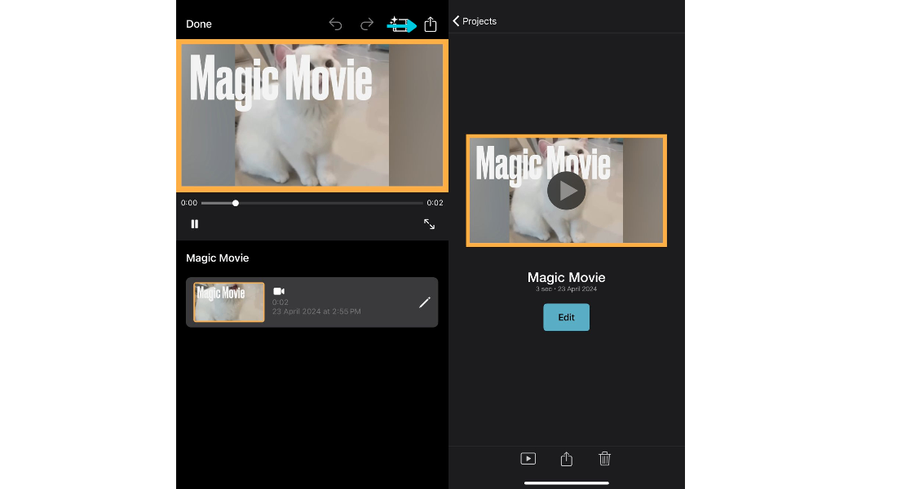Redo the last undone edit
Viewport: 897px width, 489px height.
click(x=367, y=24)
